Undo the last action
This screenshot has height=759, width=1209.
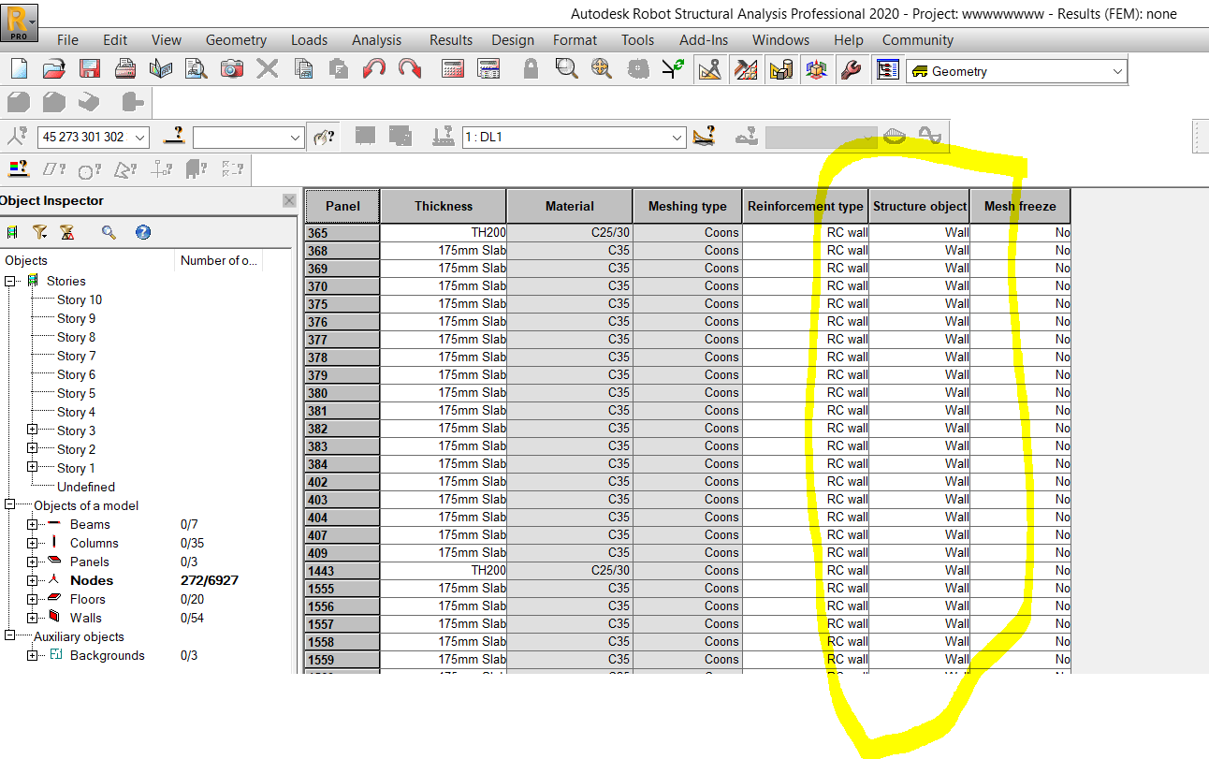click(x=373, y=69)
